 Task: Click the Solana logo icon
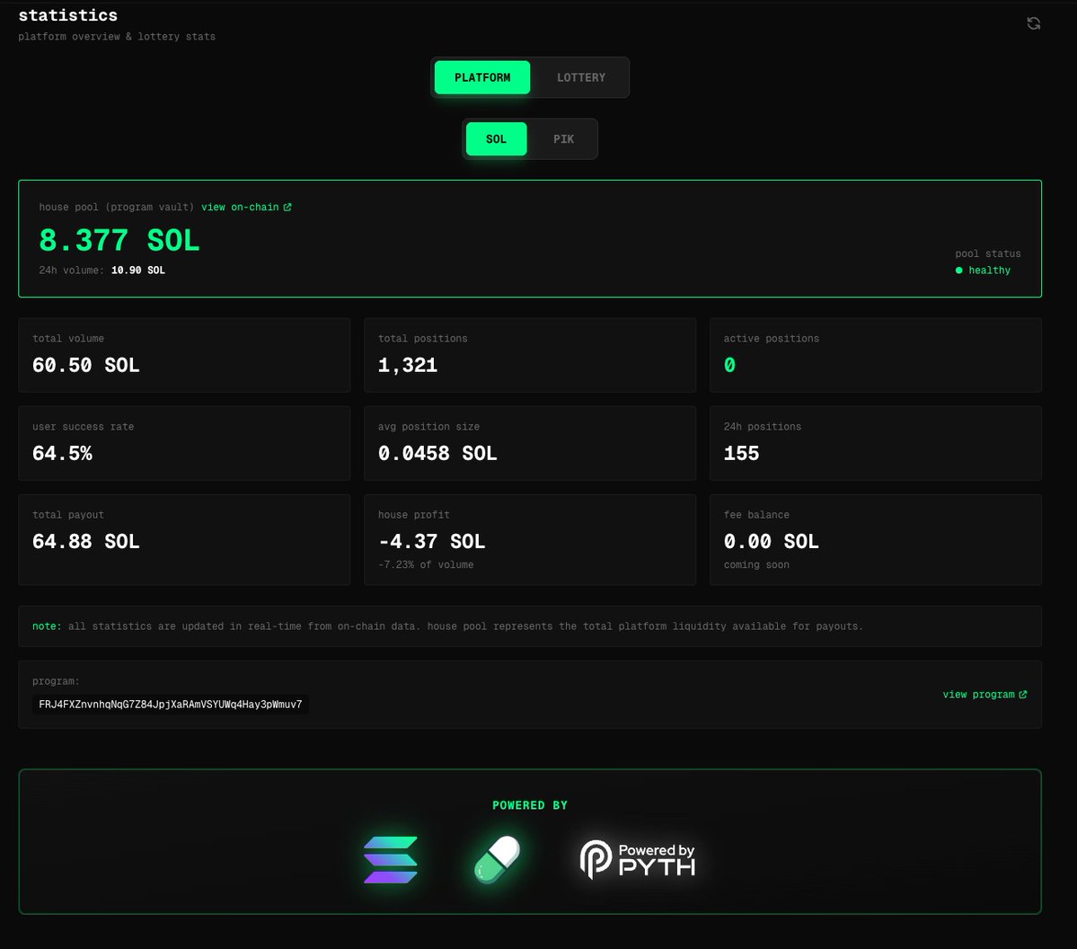point(390,860)
